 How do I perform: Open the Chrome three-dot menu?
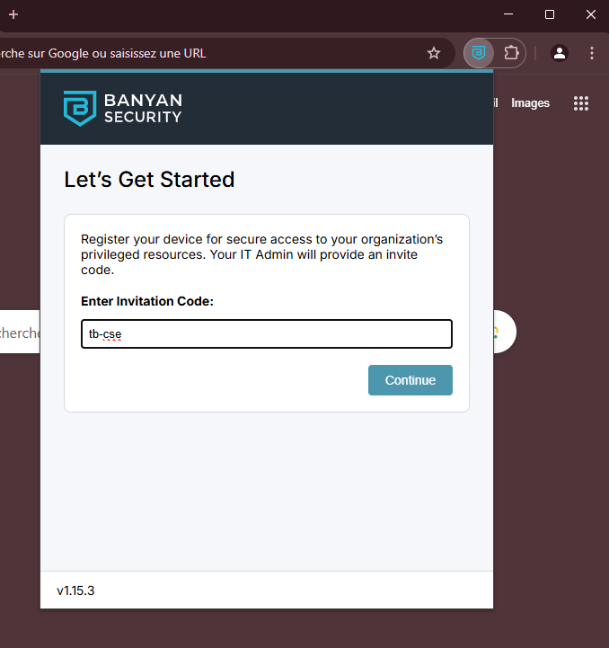pyautogui.click(x=592, y=53)
